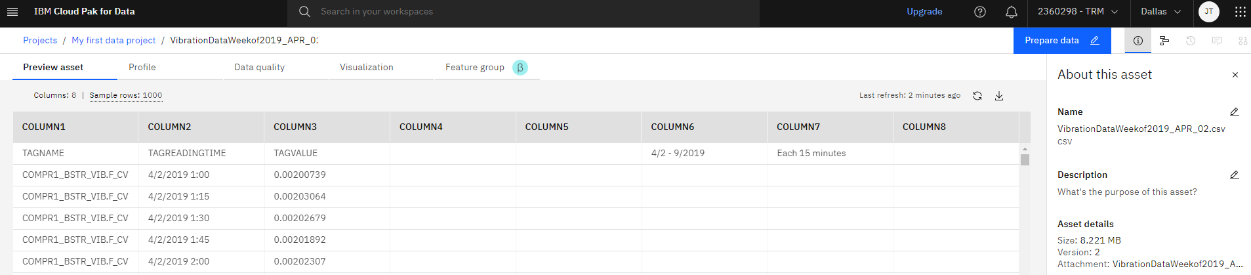The image size is (1251, 275).
Task: Edit the asset description with the pencil icon
Action: 1234,175
